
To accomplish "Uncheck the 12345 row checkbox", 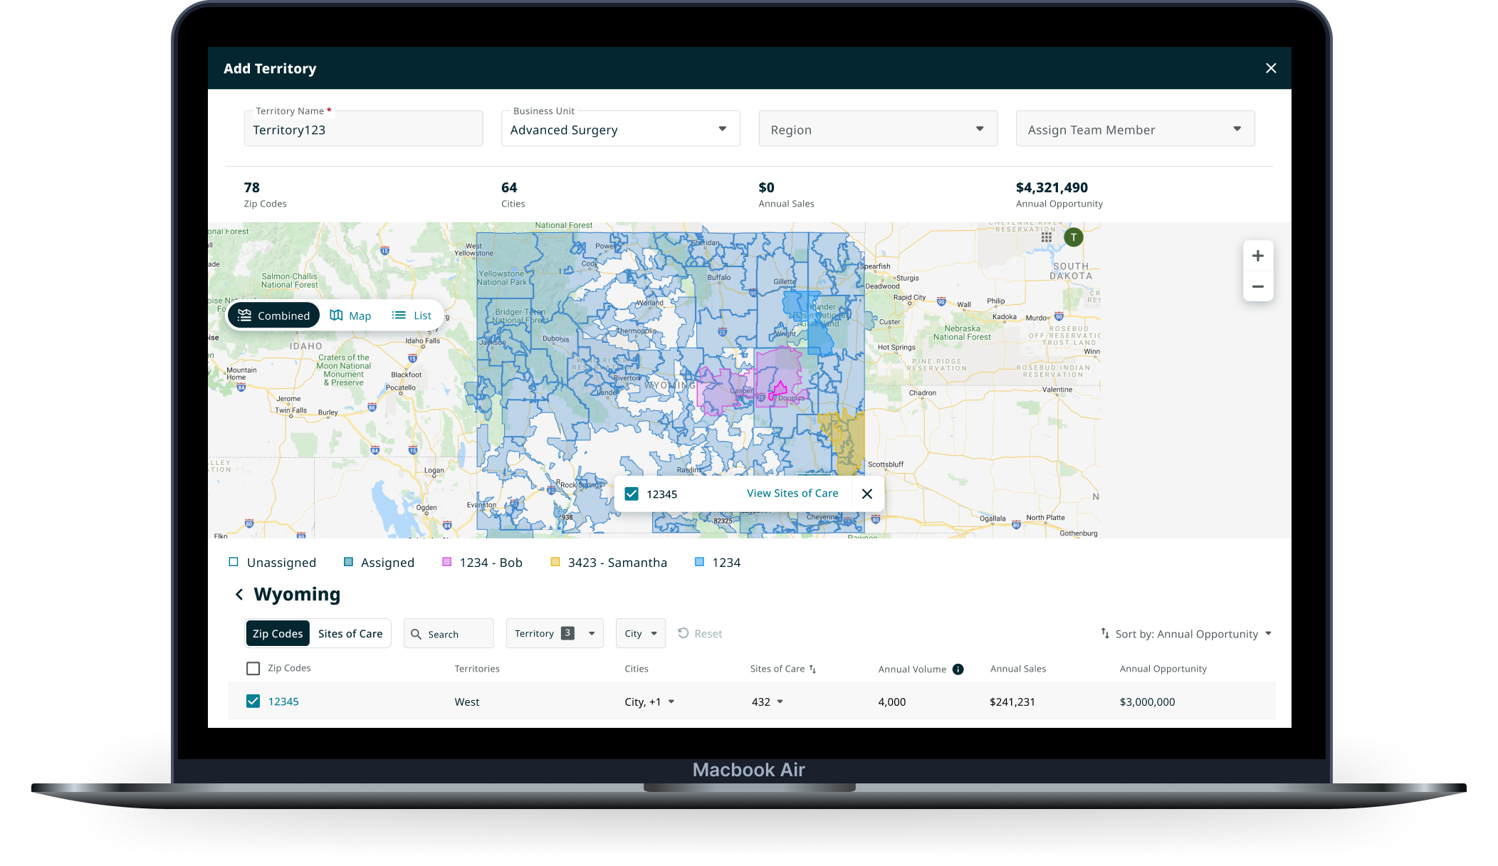I will (253, 701).
